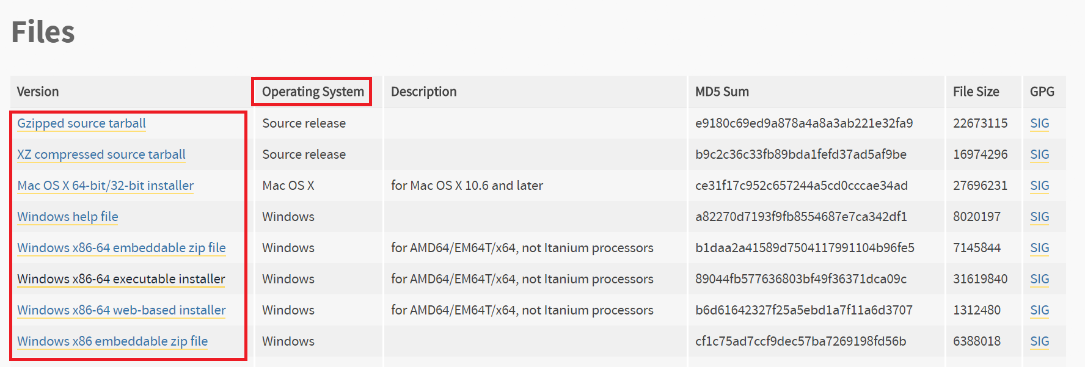Image resolution: width=1085 pixels, height=367 pixels.
Task: Open Mac OS X 64-bit/32-bit installer link
Action: (105, 186)
